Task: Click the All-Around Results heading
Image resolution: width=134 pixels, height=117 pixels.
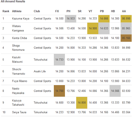Action: (x=13, y=1)
